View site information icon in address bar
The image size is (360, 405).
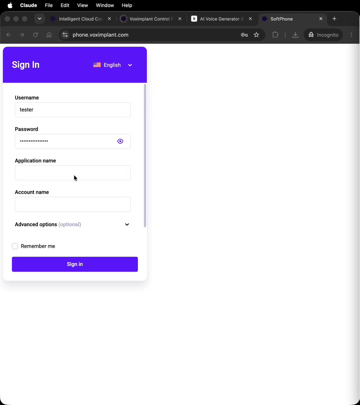65,35
